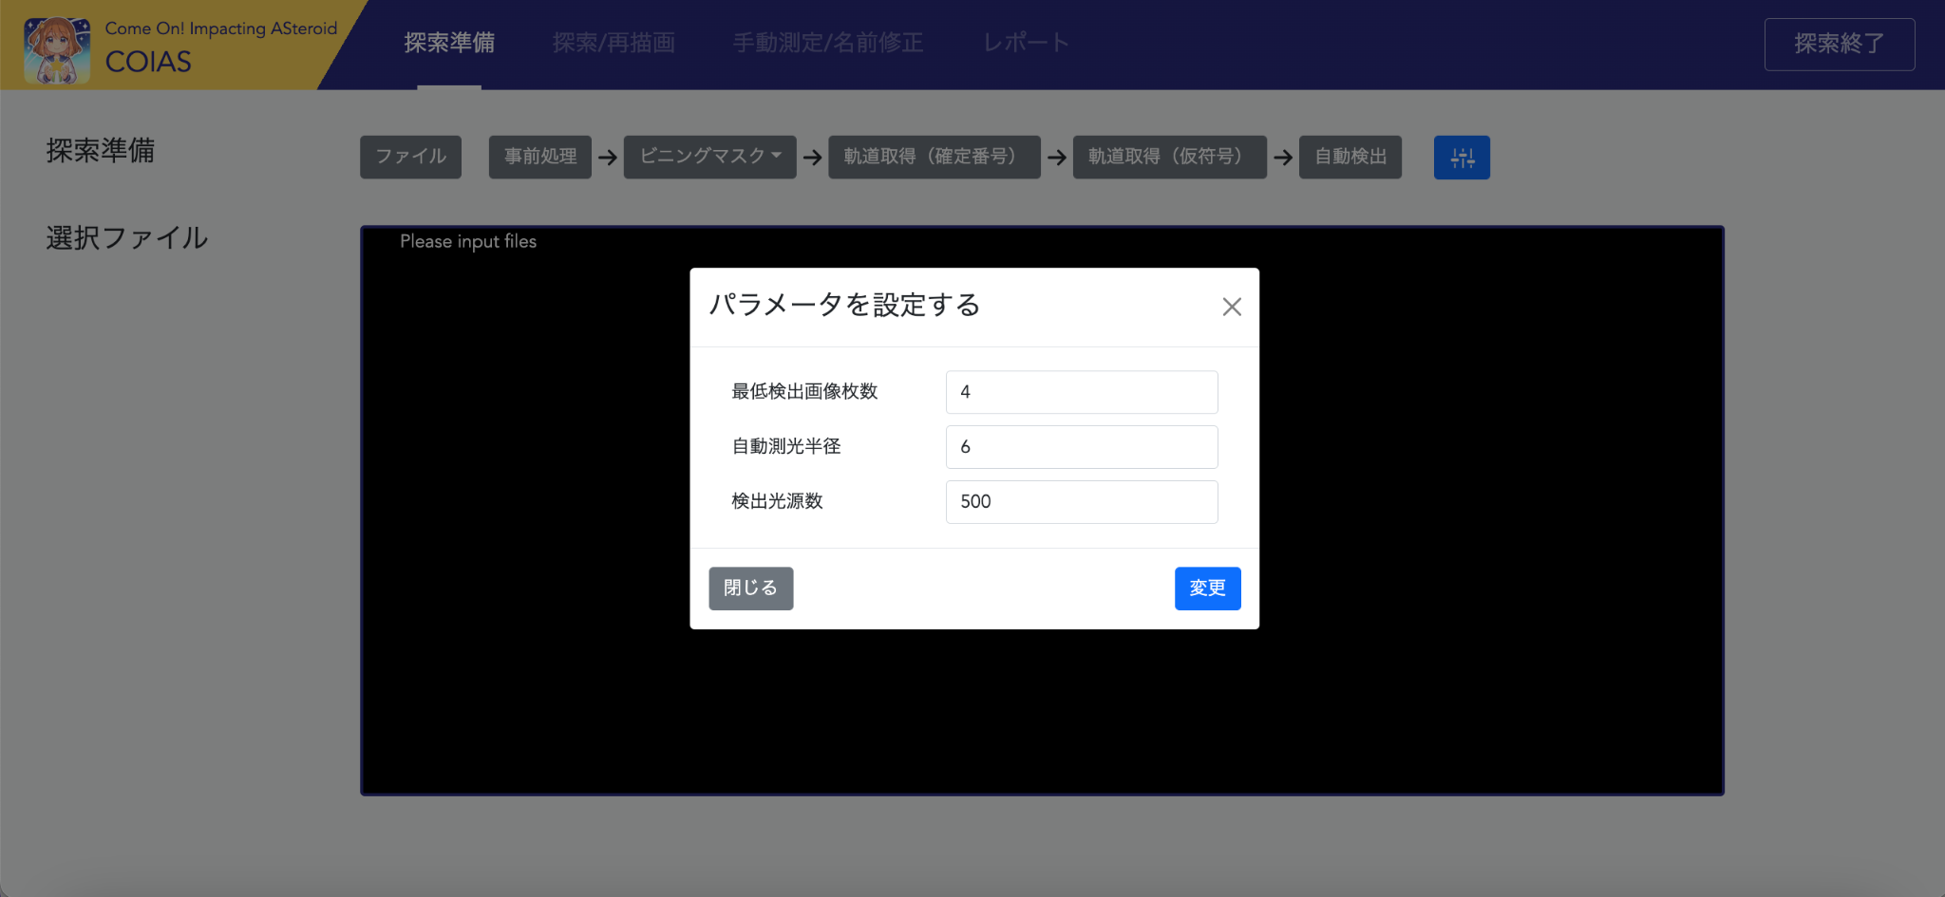Run the 事前処理 step
Image resolution: width=1945 pixels, height=897 pixels.
(x=539, y=157)
